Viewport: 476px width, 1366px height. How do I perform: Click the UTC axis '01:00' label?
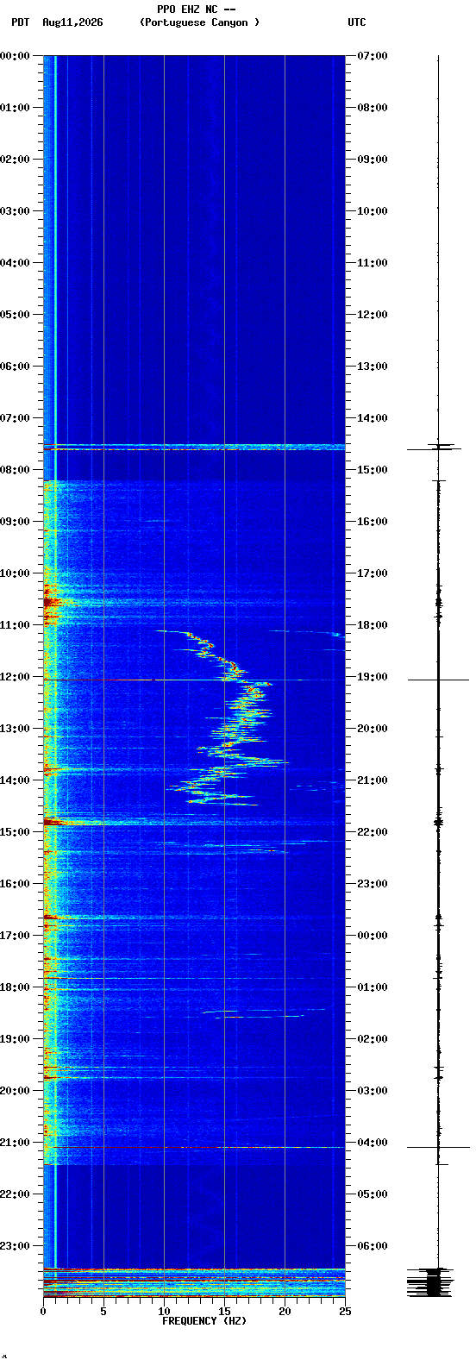[x=373, y=987]
